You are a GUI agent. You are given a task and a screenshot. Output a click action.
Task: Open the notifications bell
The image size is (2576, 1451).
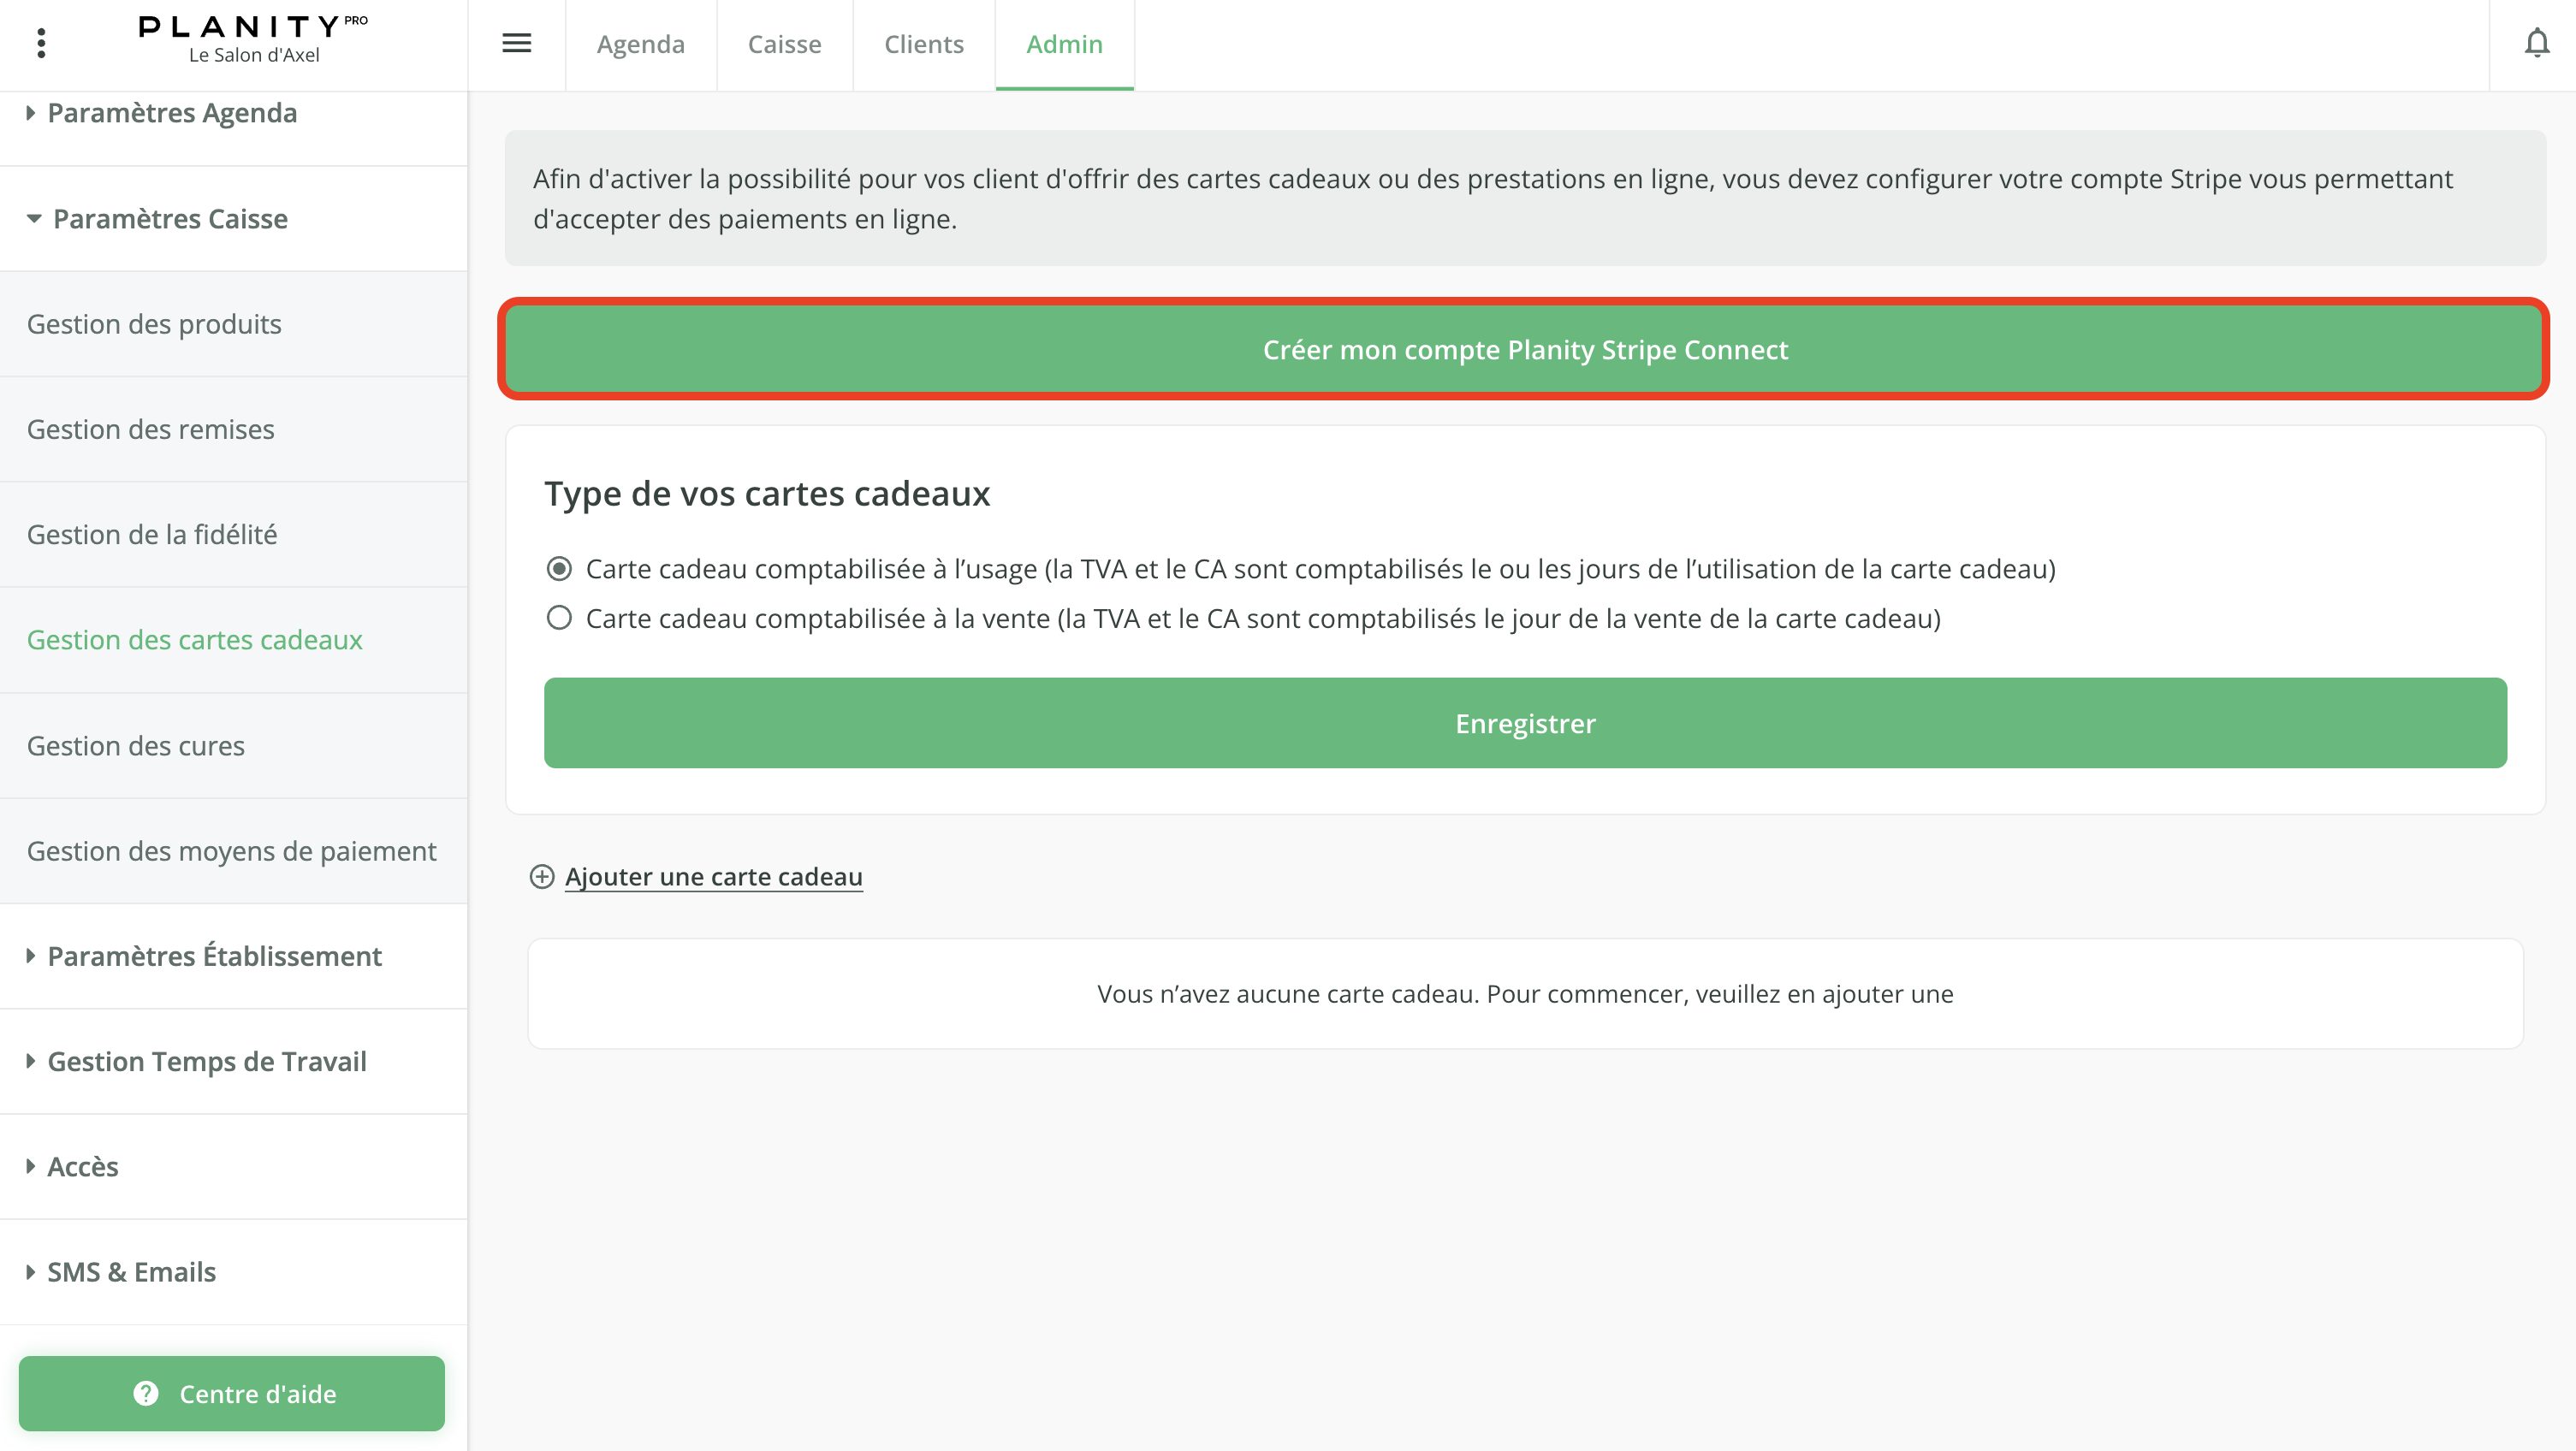click(x=2536, y=43)
